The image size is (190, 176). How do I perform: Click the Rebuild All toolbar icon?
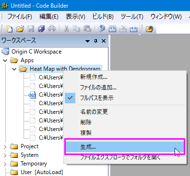pos(133,29)
